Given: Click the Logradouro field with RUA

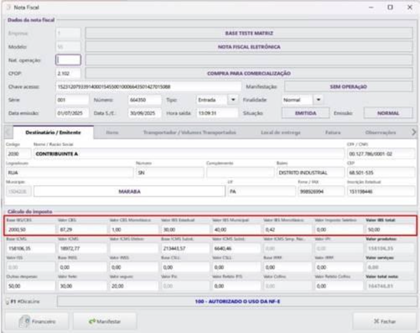Looking at the screenshot, I should click(70, 173).
